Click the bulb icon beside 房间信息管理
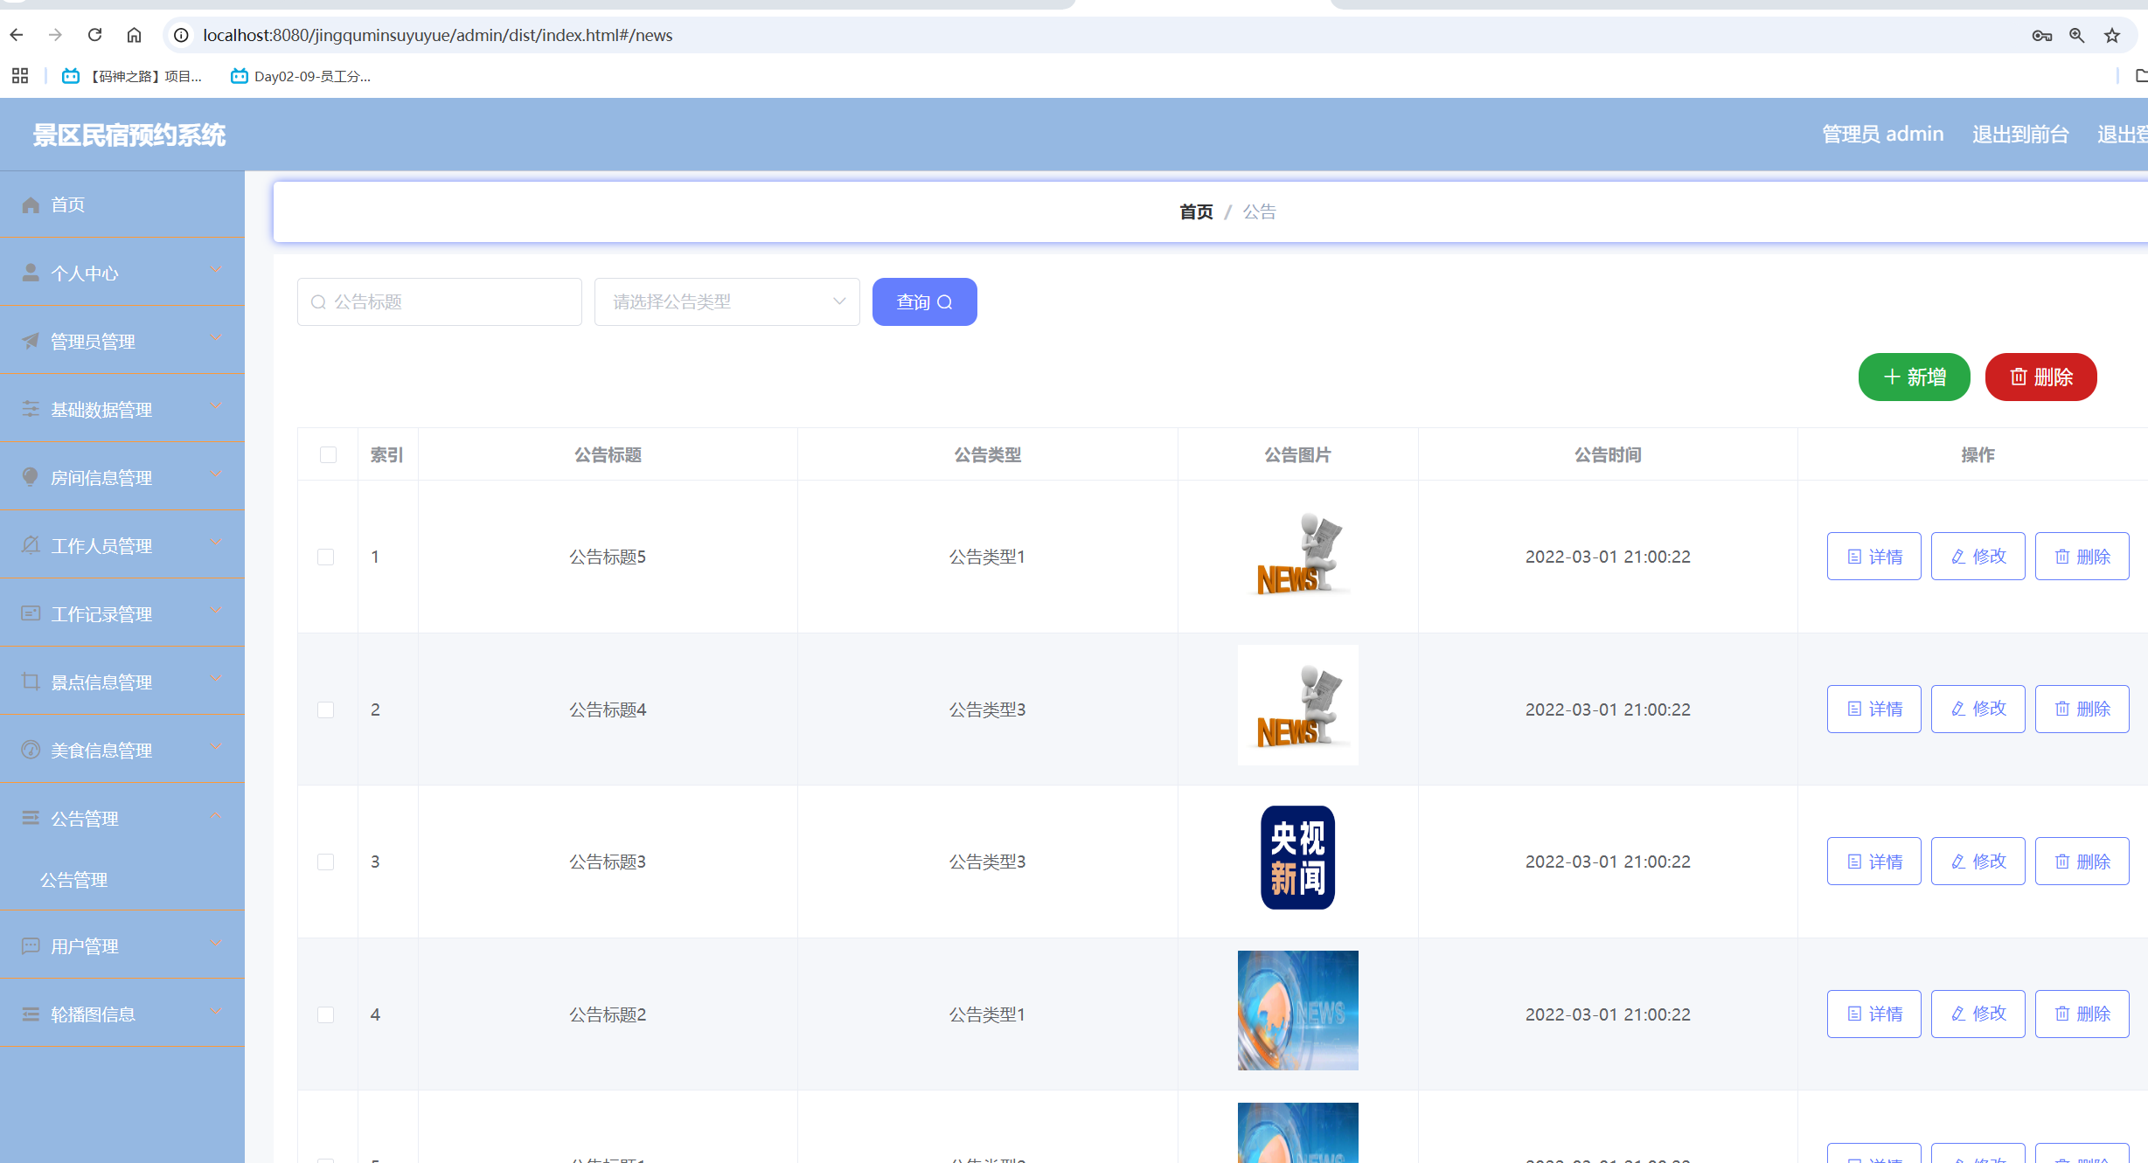The height and width of the screenshot is (1163, 2148). point(31,477)
